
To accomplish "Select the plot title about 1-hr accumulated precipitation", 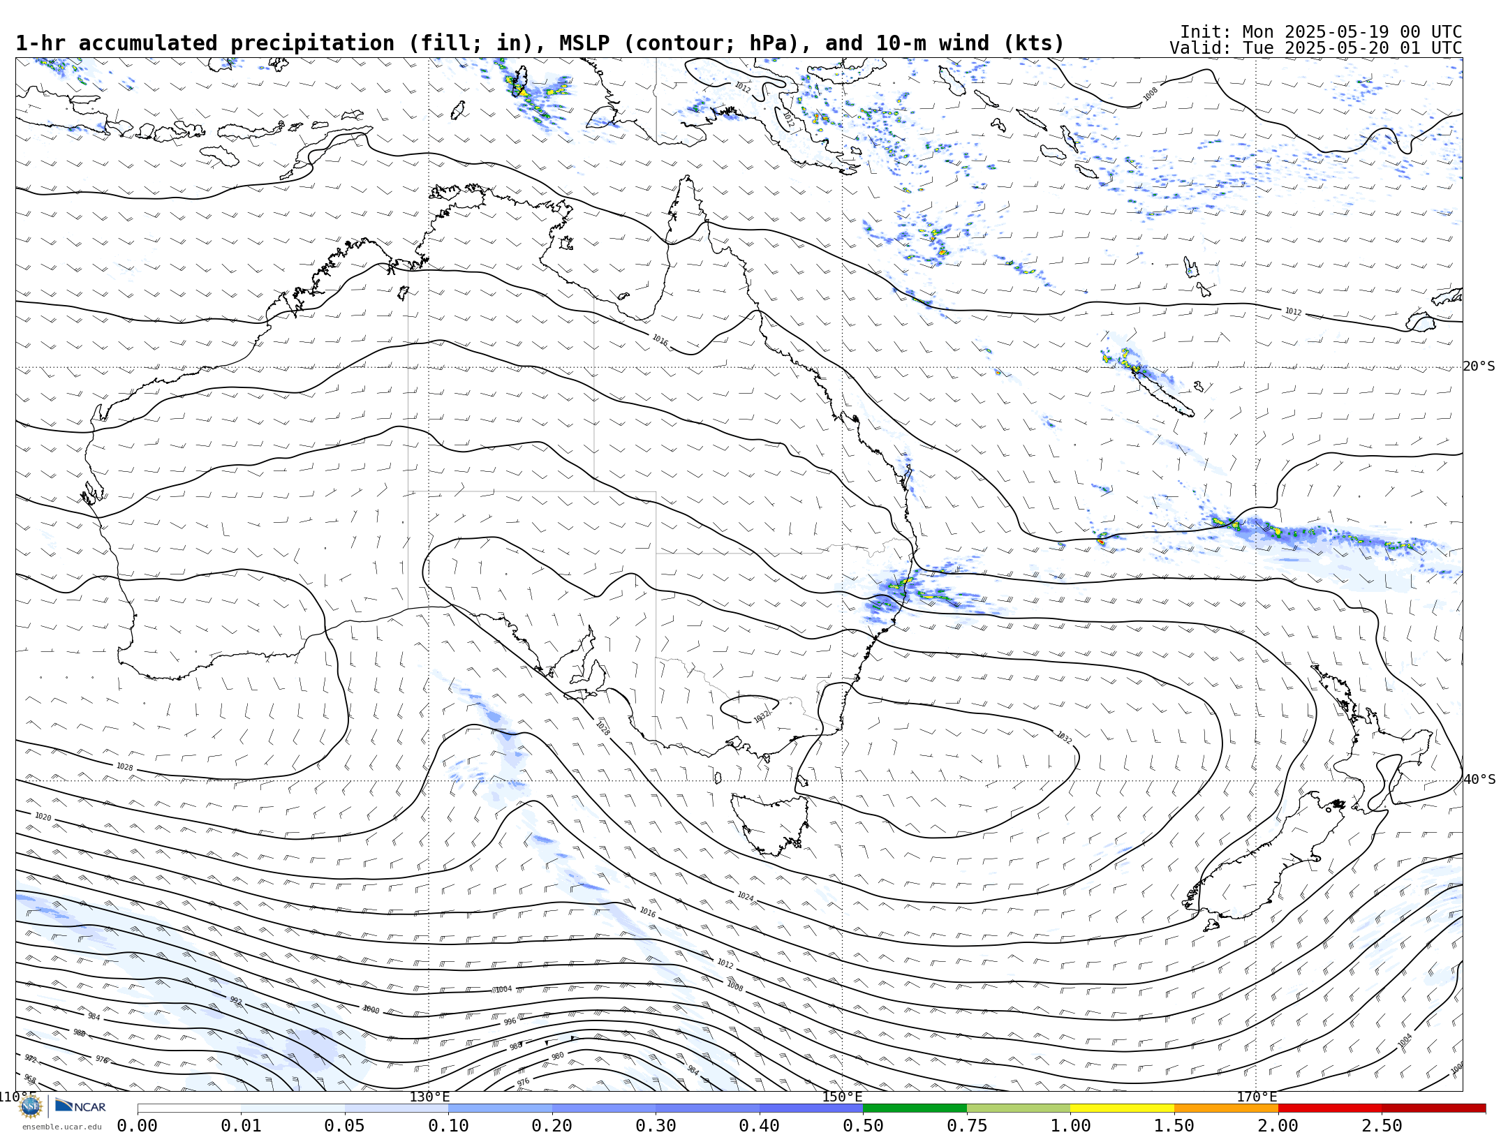I will [x=540, y=43].
